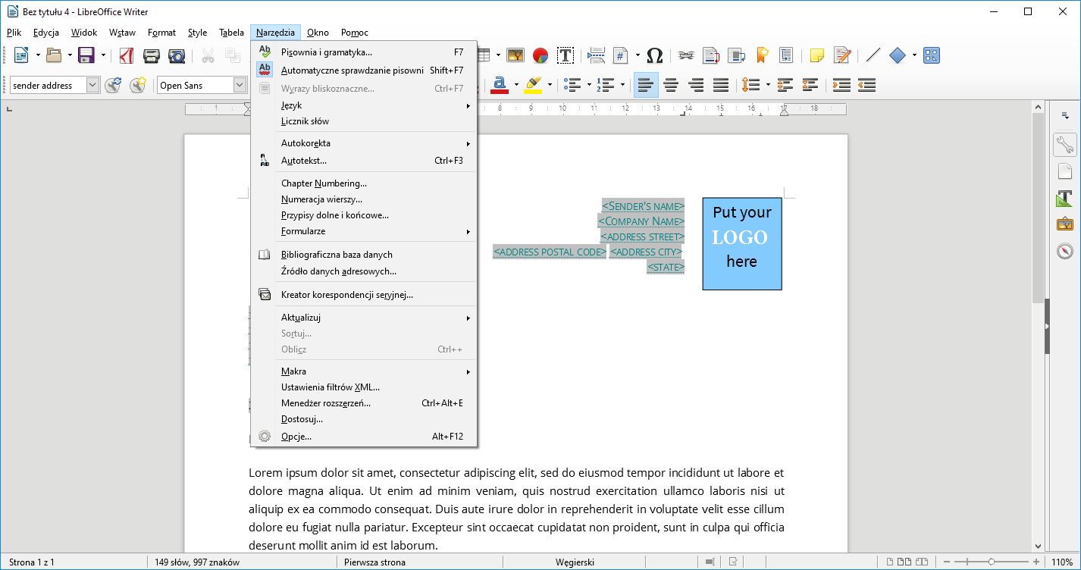
Task: Insert basic diamond shape
Action: pyautogui.click(x=898, y=55)
